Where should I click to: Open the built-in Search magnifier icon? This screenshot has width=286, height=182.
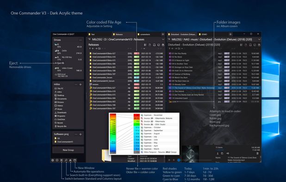66,160
